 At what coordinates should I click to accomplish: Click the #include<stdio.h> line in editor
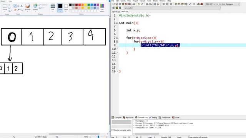coord(134,15)
